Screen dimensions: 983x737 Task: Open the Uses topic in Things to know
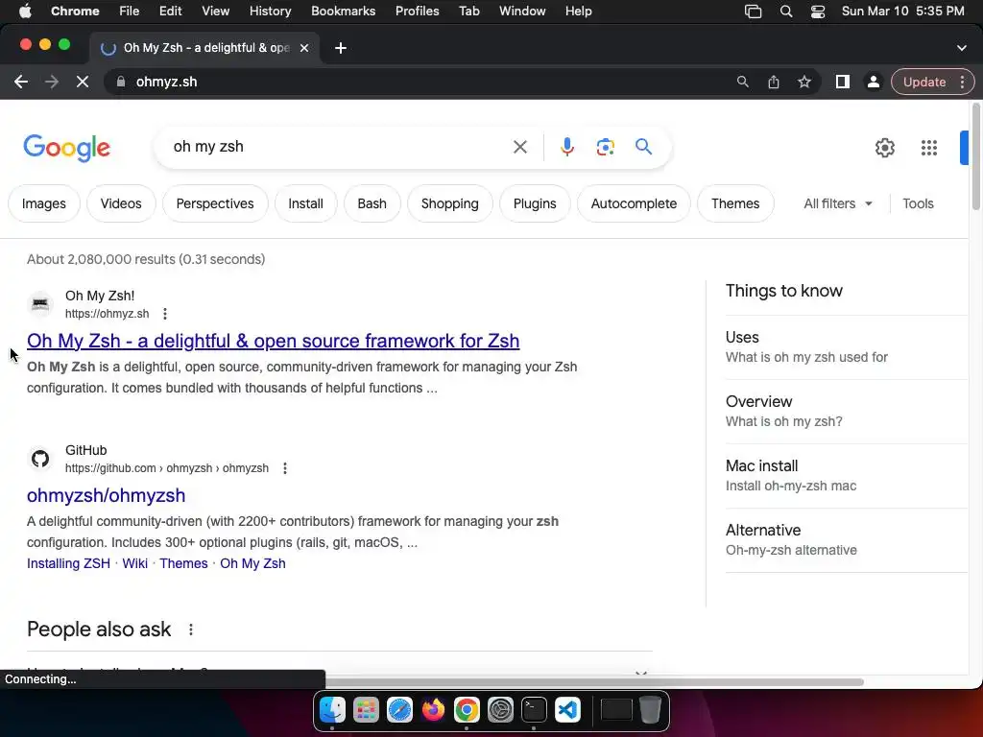click(x=847, y=346)
